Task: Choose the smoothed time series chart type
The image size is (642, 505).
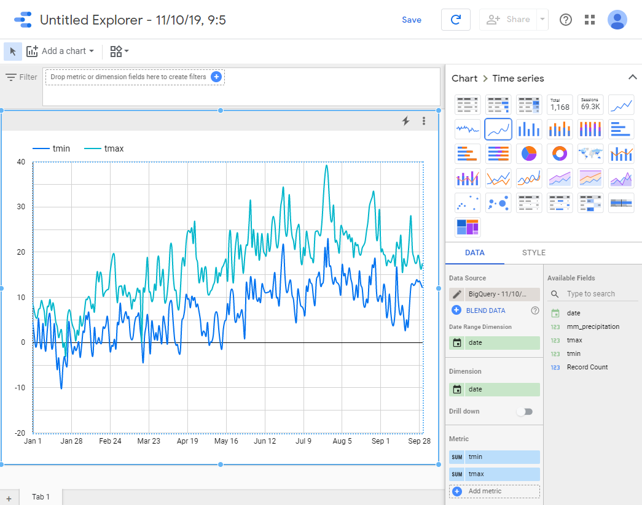Action: point(498,129)
